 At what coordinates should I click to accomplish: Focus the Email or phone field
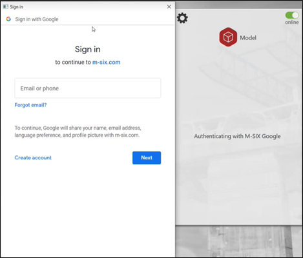pos(88,88)
